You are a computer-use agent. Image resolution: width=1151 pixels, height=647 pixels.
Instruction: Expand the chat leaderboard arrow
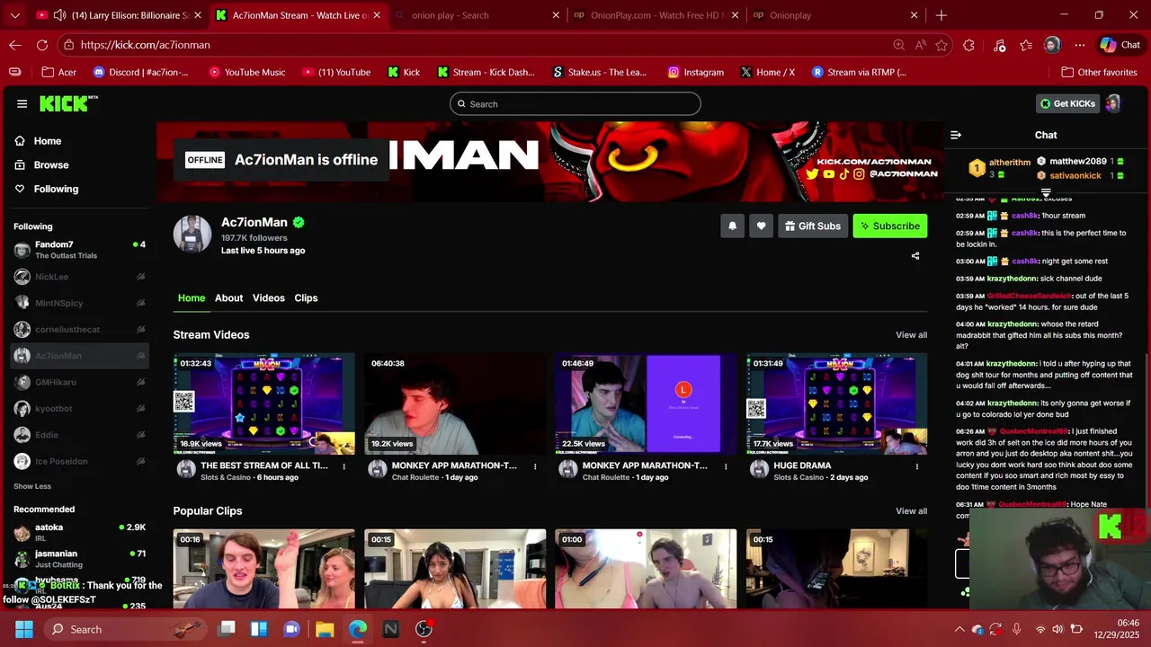click(1046, 193)
